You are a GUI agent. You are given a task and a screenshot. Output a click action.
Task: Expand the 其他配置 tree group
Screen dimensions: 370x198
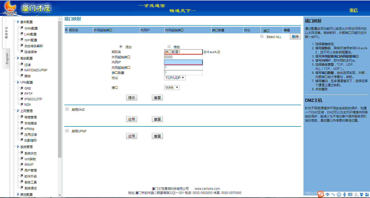click(x=18, y=194)
